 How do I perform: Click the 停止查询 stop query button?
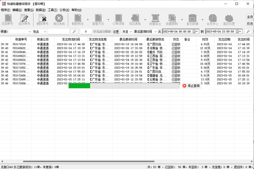pyautogui.click(x=191, y=86)
